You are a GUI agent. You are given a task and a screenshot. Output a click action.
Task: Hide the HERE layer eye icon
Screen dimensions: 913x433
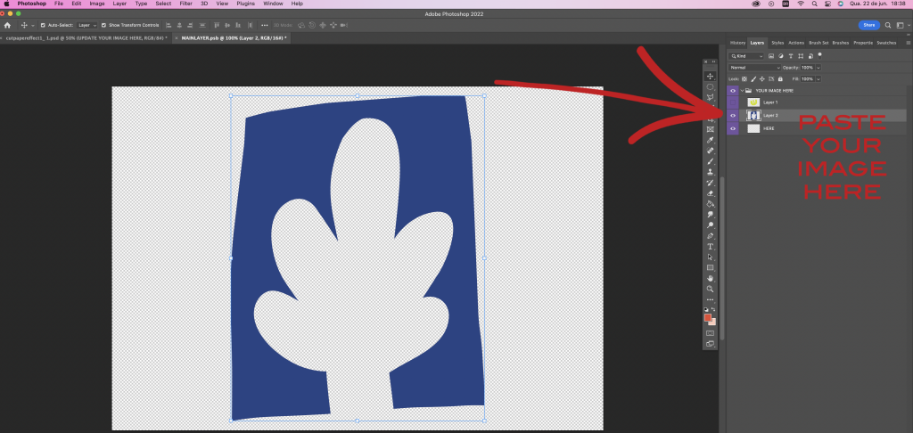733,128
